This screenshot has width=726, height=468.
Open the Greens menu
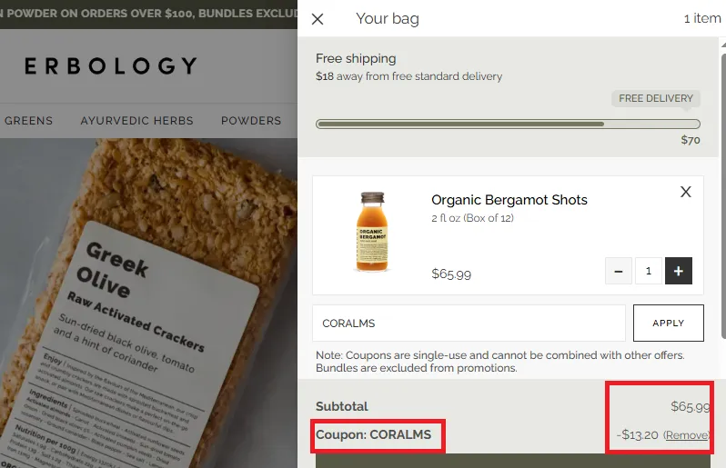(x=28, y=121)
